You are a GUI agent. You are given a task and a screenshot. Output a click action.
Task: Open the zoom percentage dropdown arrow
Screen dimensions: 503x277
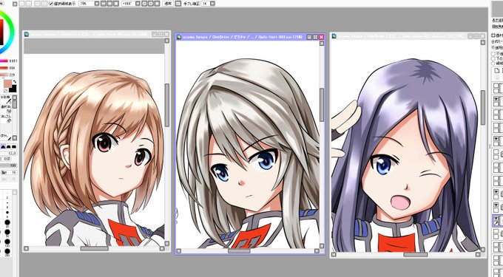[97, 4]
